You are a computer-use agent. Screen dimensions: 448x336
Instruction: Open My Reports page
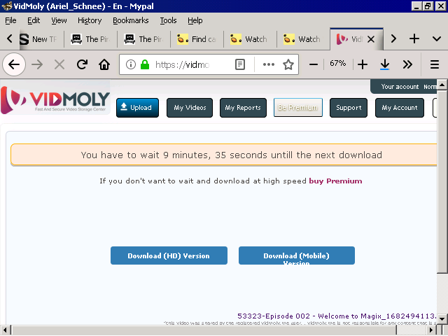(243, 108)
